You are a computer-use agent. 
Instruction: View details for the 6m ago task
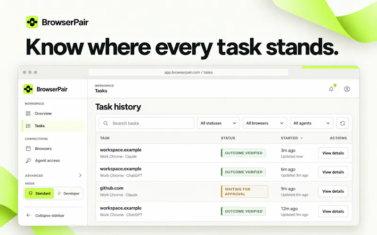(333, 172)
